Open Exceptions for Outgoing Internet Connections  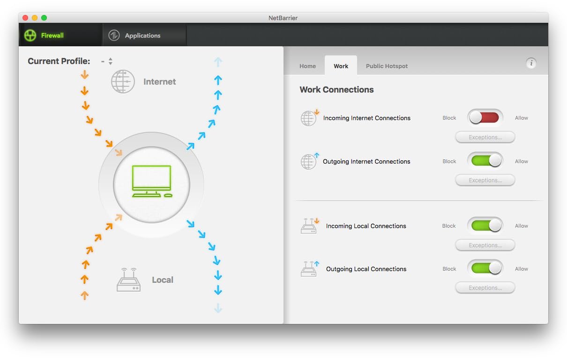coord(485,180)
